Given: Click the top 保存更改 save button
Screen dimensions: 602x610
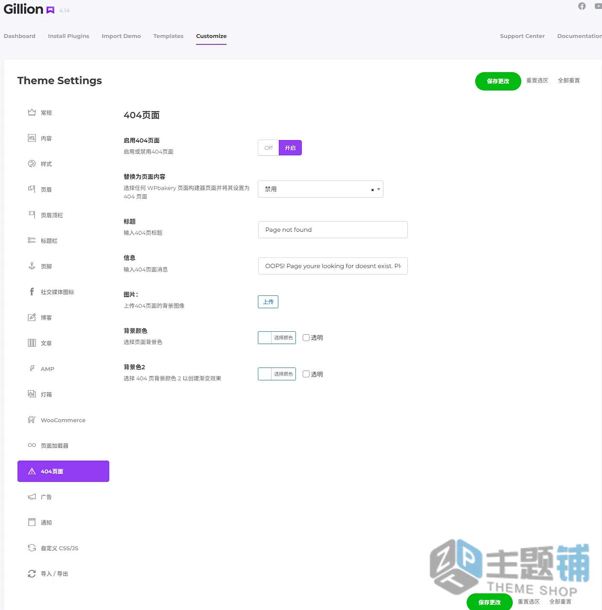Looking at the screenshot, I should tap(498, 81).
